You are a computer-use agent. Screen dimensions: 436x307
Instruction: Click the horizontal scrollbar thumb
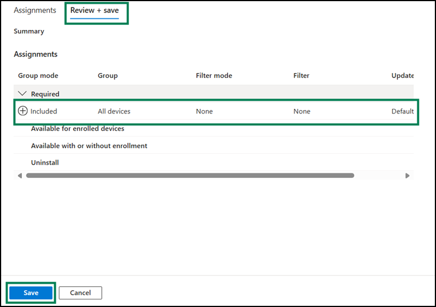tap(190, 176)
